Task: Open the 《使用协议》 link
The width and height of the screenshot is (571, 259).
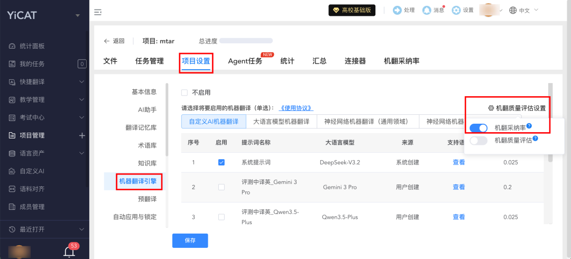Action: [x=296, y=108]
